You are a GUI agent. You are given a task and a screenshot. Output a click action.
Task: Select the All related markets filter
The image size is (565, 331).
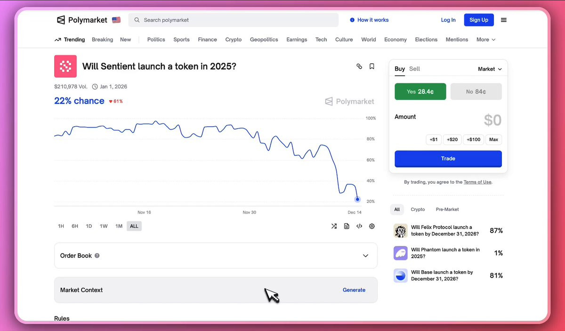(397, 210)
